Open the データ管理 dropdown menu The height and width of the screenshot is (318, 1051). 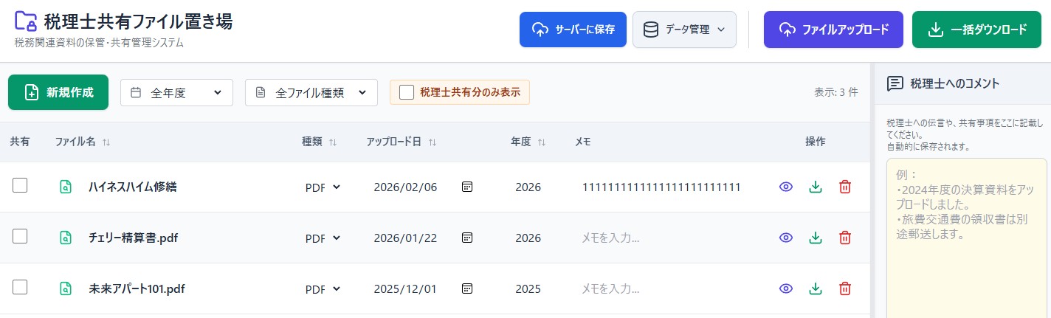[684, 30]
